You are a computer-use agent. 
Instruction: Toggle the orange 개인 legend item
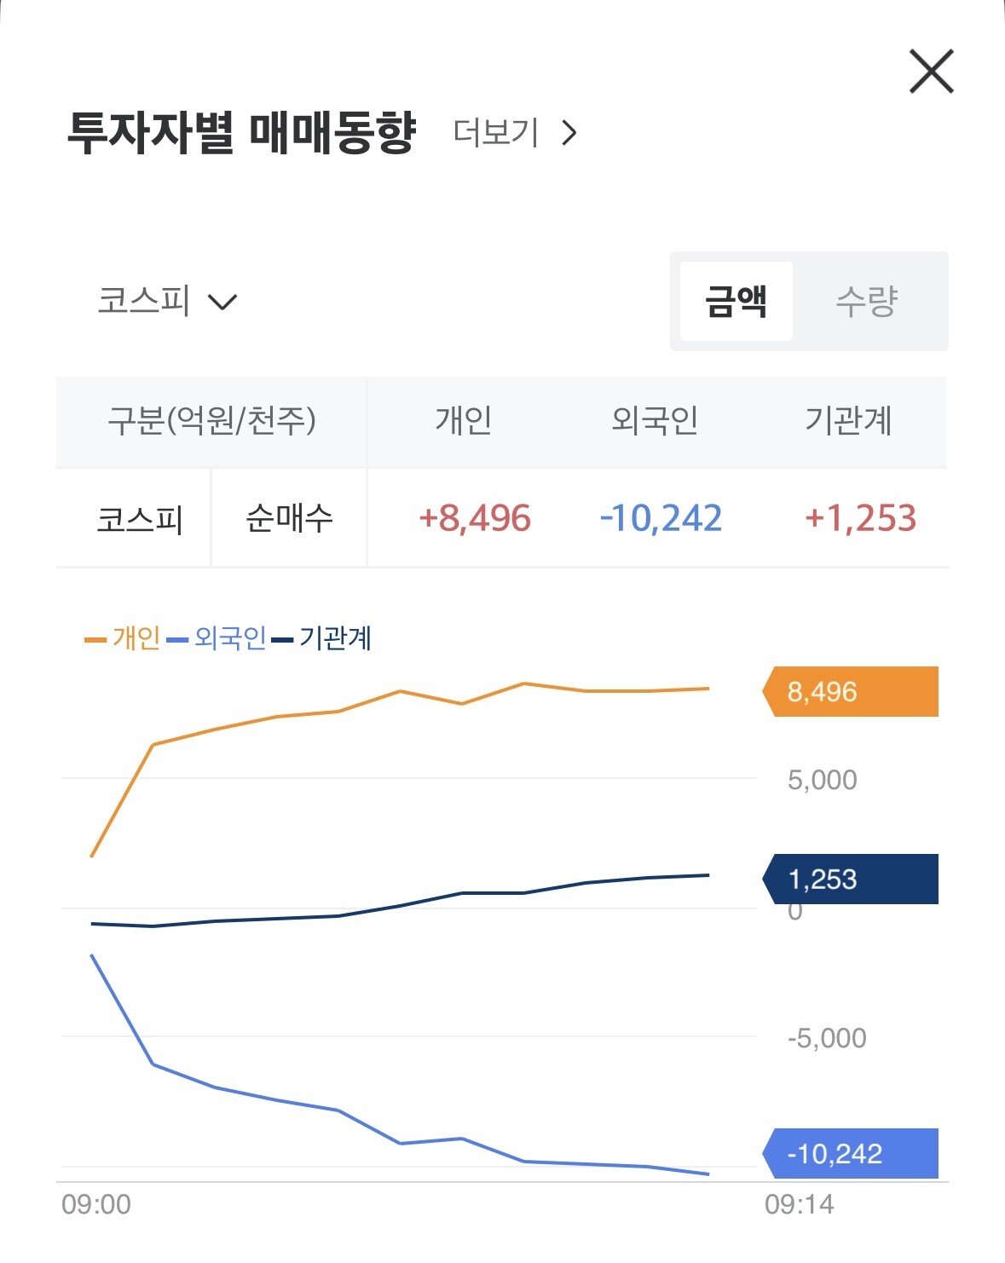click(x=123, y=637)
